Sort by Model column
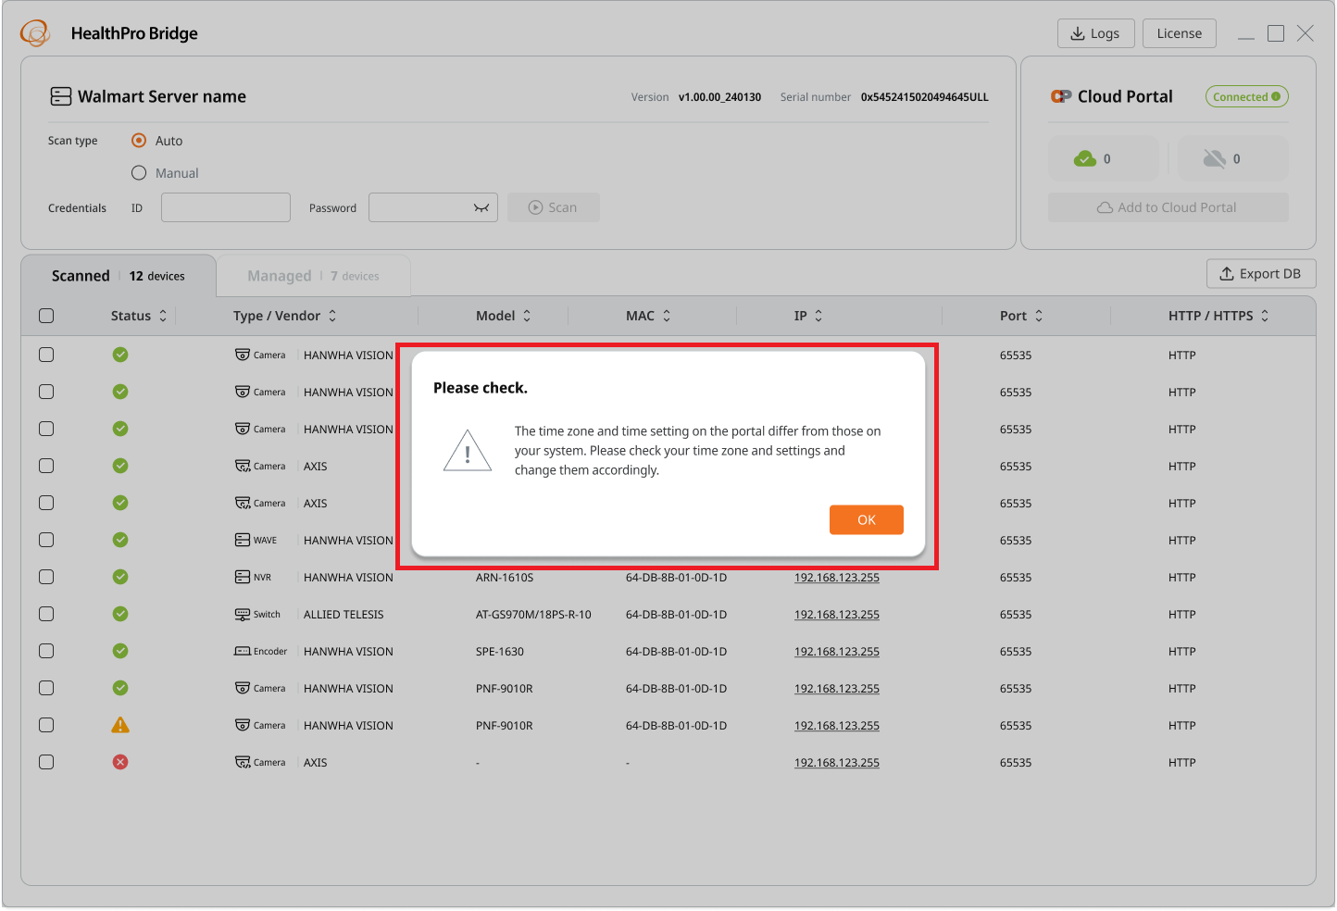 [527, 316]
